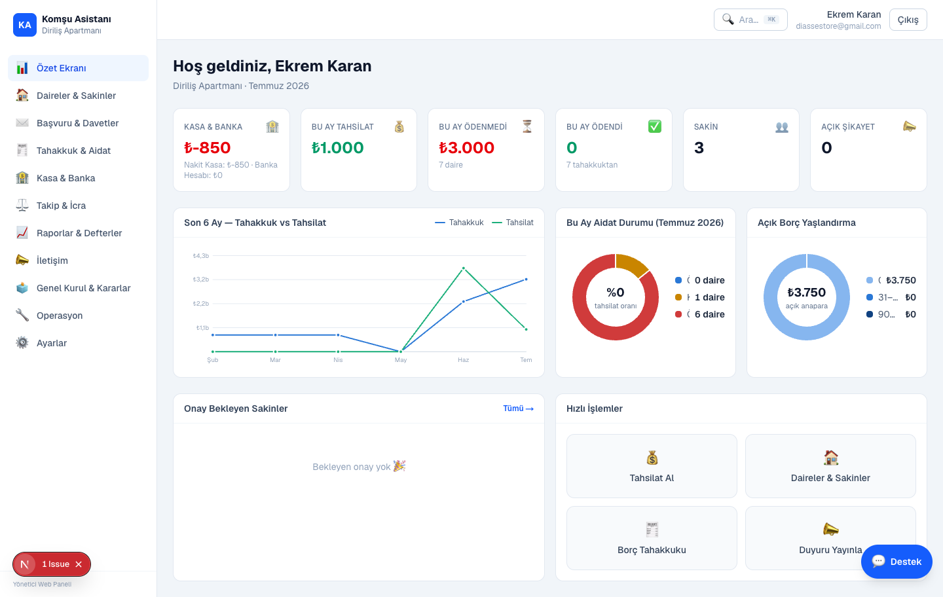Open the Operasyon page
Screen dimensions: 943x597
(78, 316)
